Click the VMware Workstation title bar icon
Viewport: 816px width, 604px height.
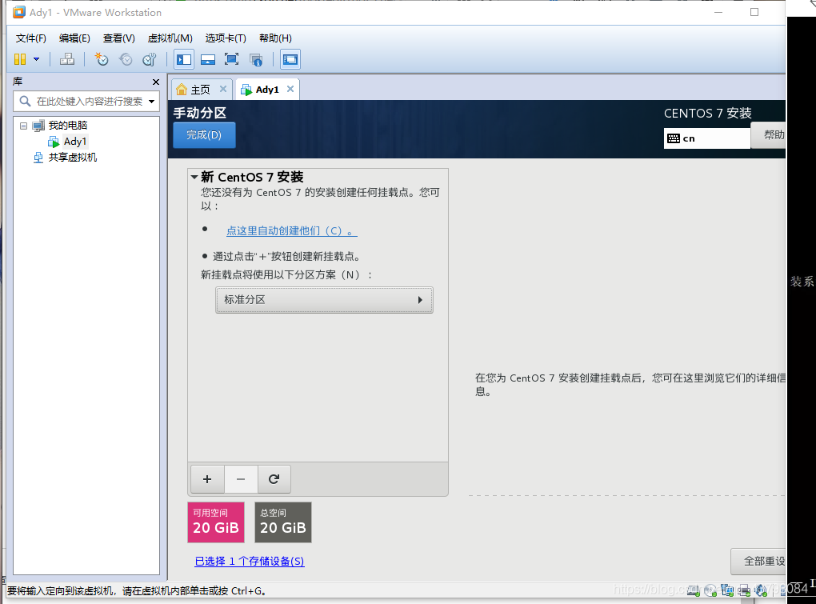[x=19, y=12]
